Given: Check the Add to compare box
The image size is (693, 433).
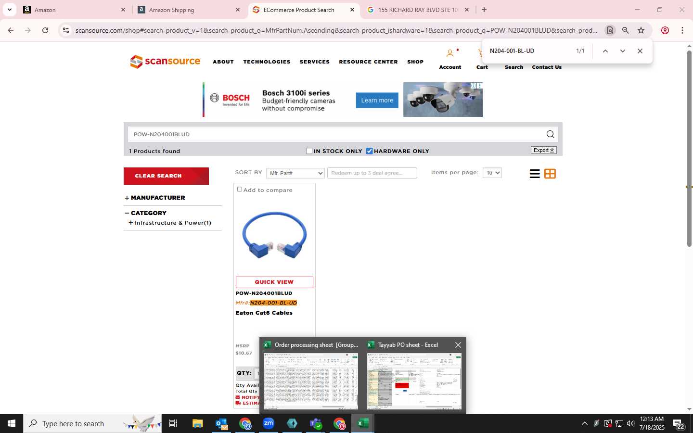Looking at the screenshot, I should coord(240,190).
